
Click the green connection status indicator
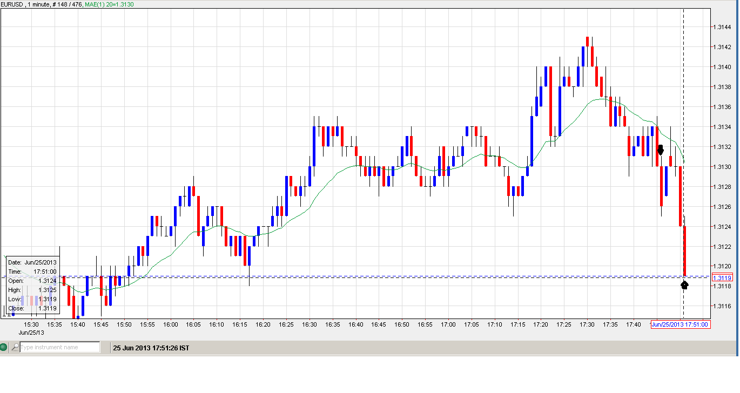click(x=4, y=348)
